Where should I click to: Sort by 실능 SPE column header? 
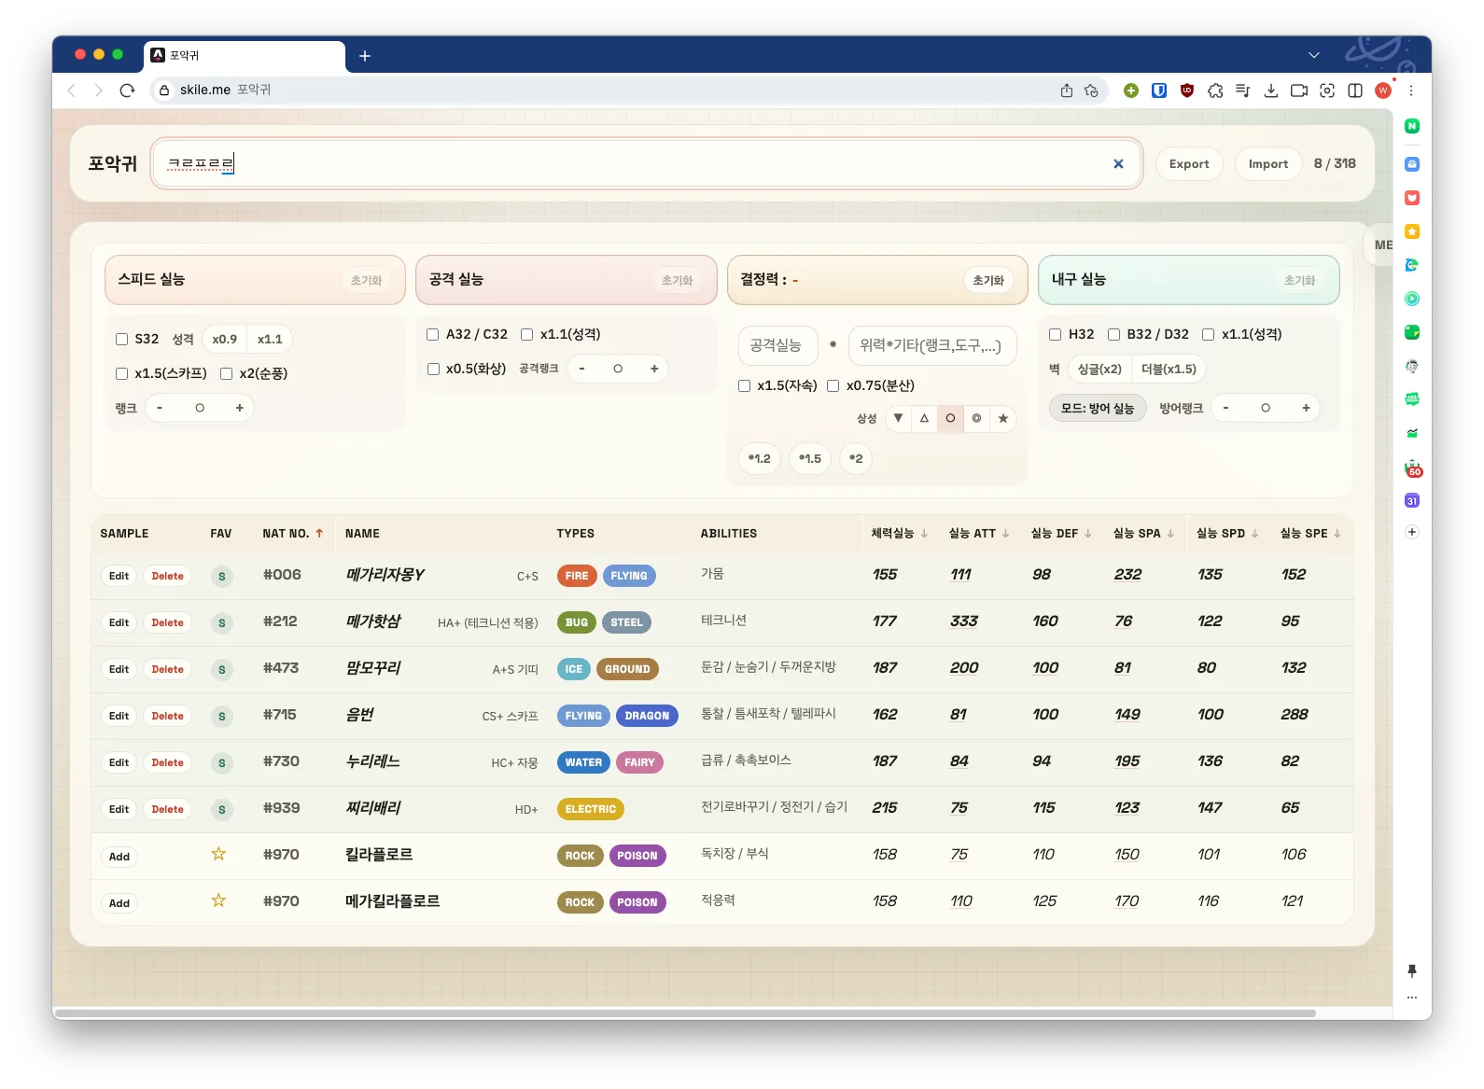click(1310, 534)
